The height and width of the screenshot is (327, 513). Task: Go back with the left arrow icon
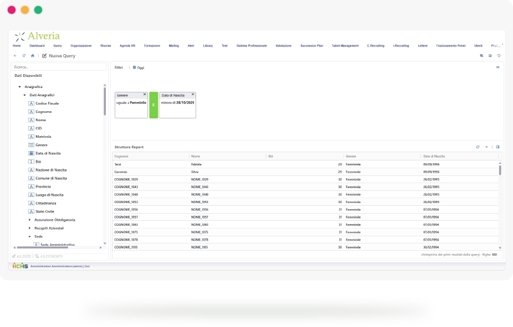pyautogui.click(x=15, y=56)
